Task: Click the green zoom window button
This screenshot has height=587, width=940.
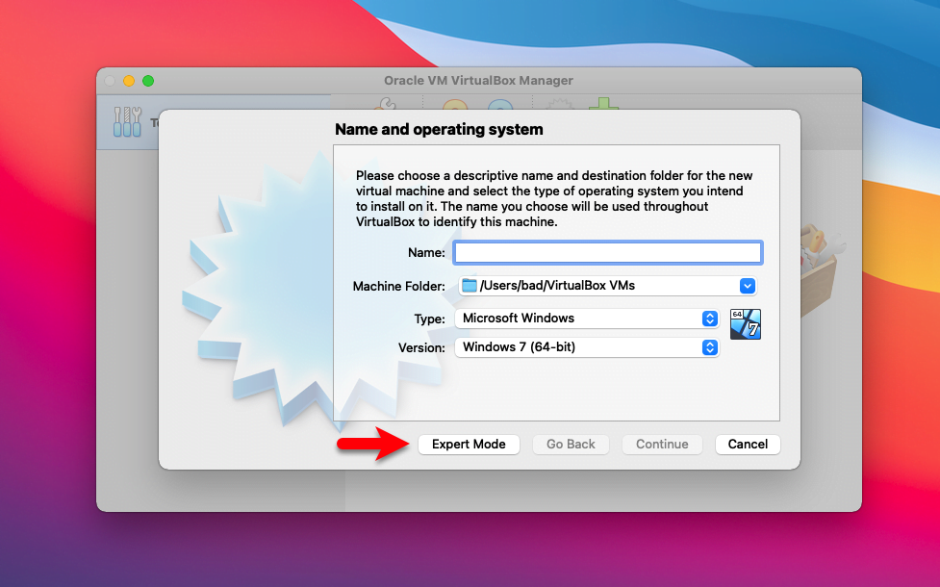Action: pyautogui.click(x=148, y=81)
